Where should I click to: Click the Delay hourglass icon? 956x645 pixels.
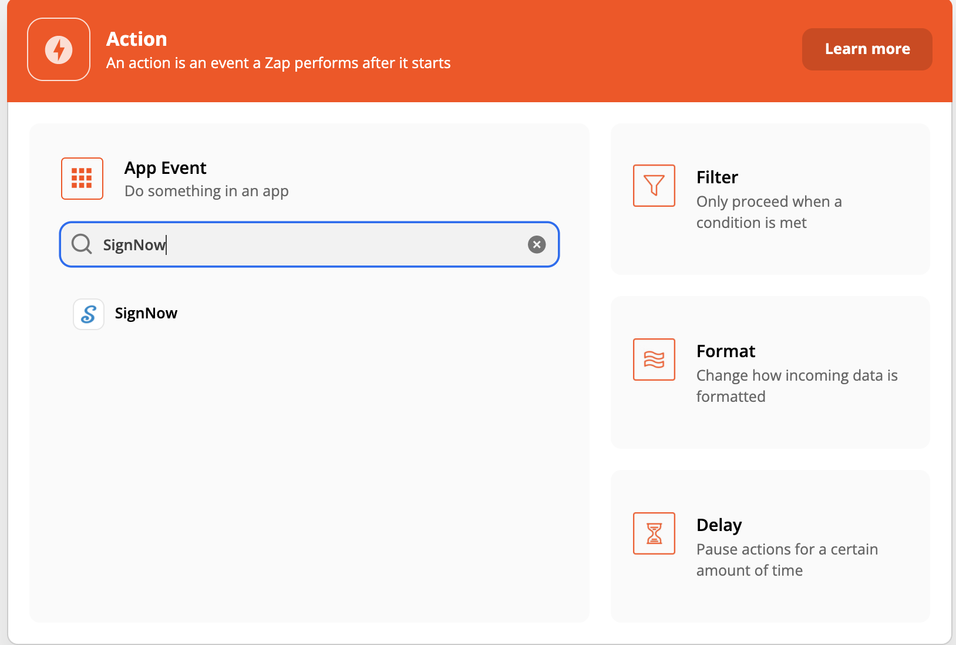[654, 533]
